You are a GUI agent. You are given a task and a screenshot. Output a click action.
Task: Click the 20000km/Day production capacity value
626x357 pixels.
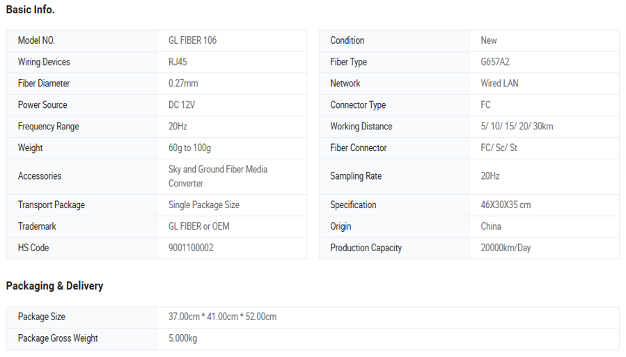point(506,248)
